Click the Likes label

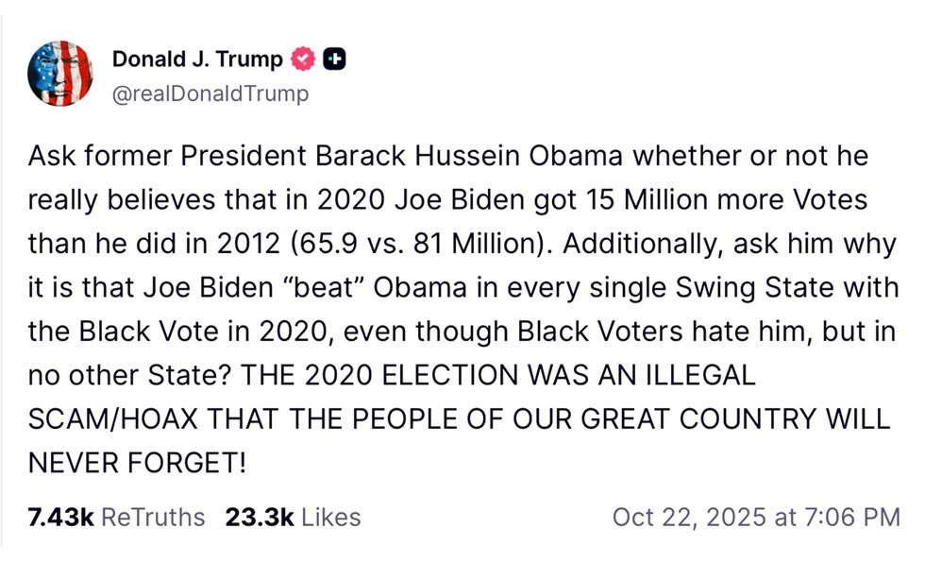(330, 517)
